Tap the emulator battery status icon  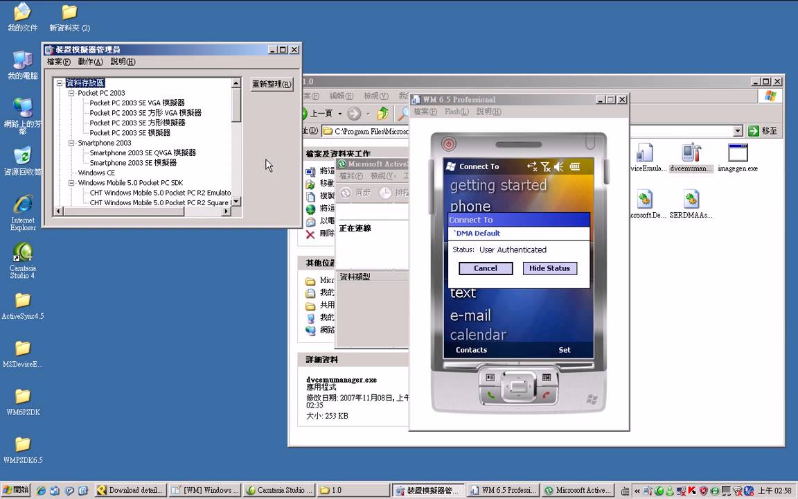tap(575, 166)
